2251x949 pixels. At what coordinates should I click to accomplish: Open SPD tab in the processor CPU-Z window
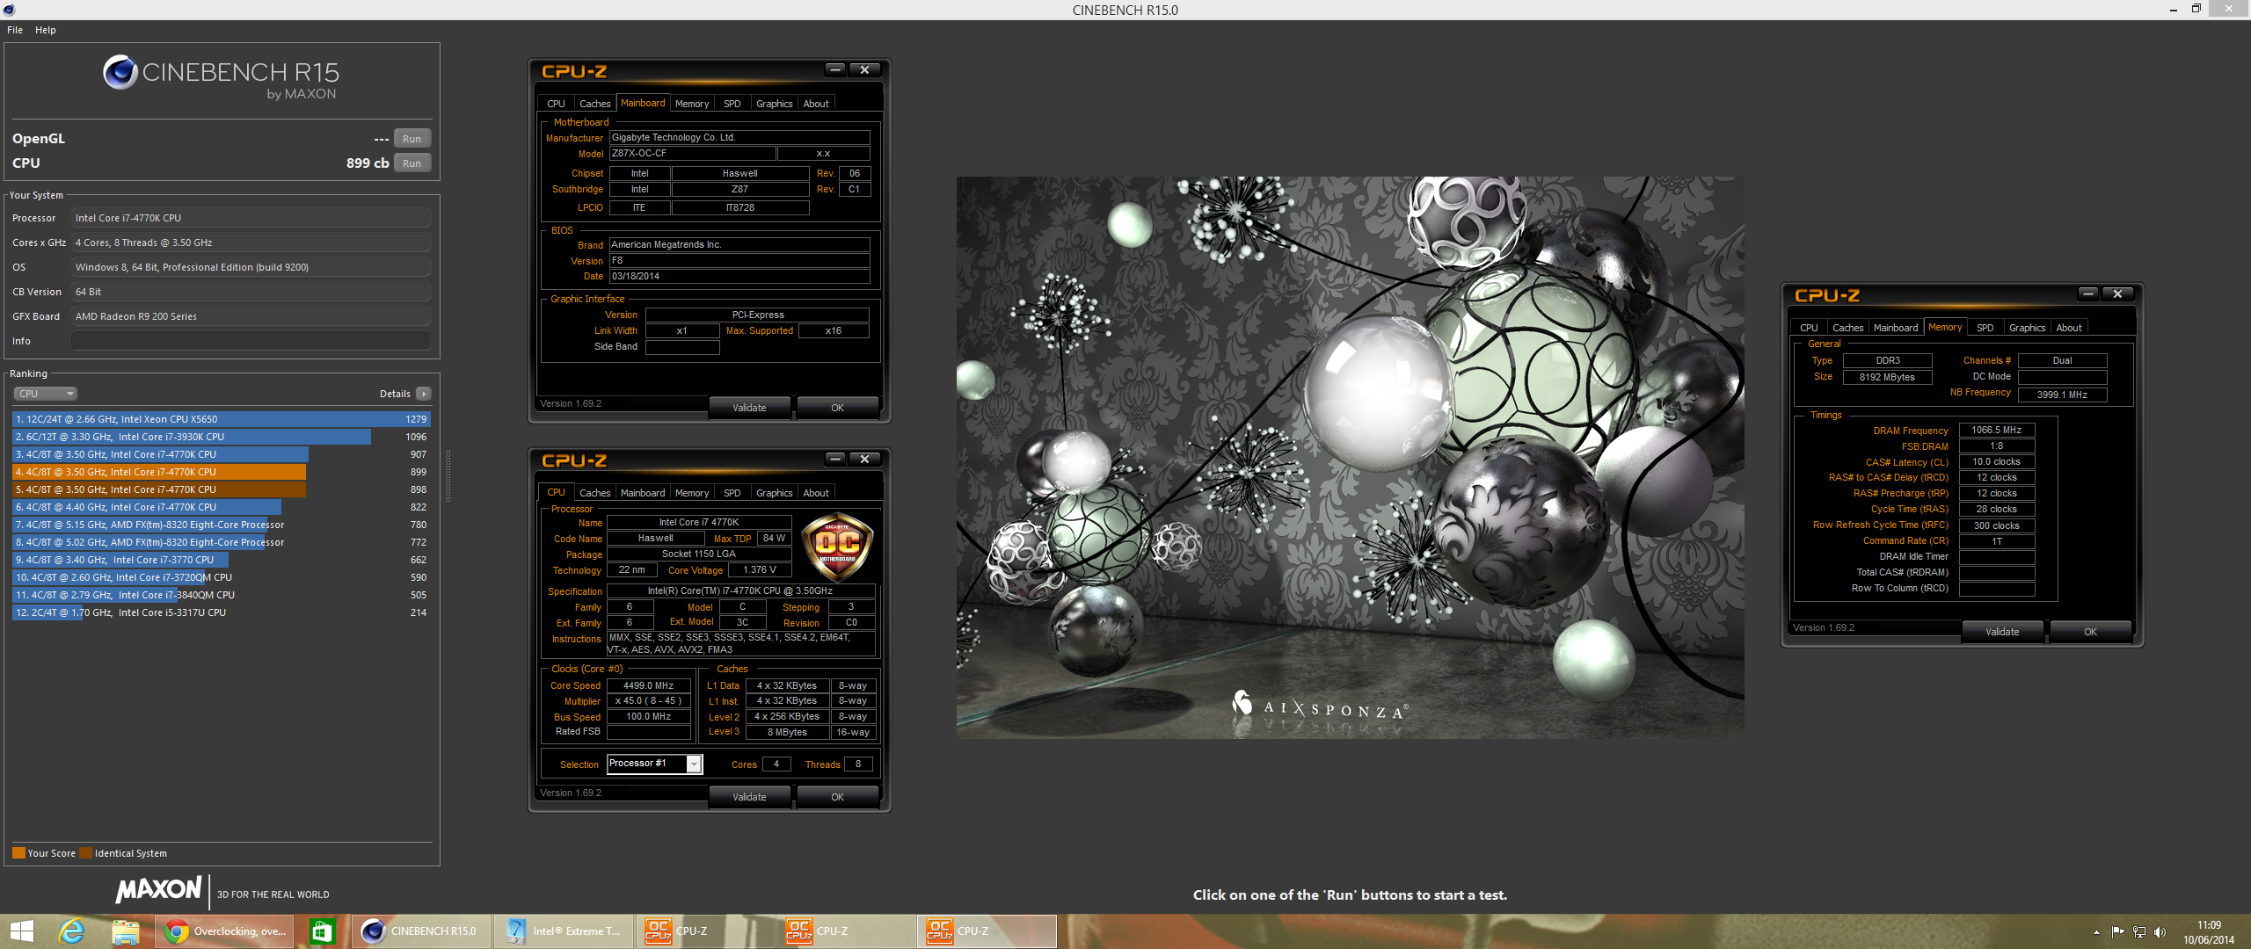point(732,493)
